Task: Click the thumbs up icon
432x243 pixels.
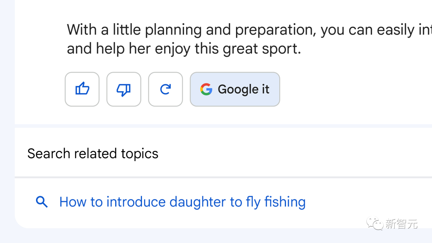Action: point(82,89)
